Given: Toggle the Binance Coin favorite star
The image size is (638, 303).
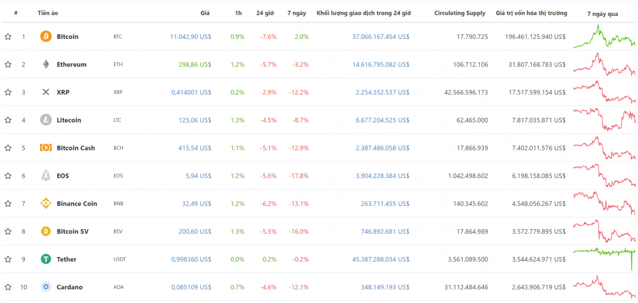Looking at the screenshot, I should coord(8,203).
